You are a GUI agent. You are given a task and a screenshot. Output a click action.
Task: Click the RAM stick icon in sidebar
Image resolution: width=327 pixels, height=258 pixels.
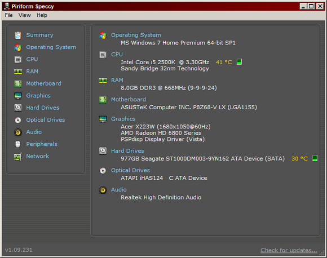(x=18, y=72)
